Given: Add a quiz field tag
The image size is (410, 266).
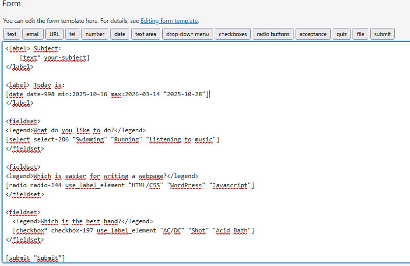Looking at the screenshot, I should (x=341, y=34).
